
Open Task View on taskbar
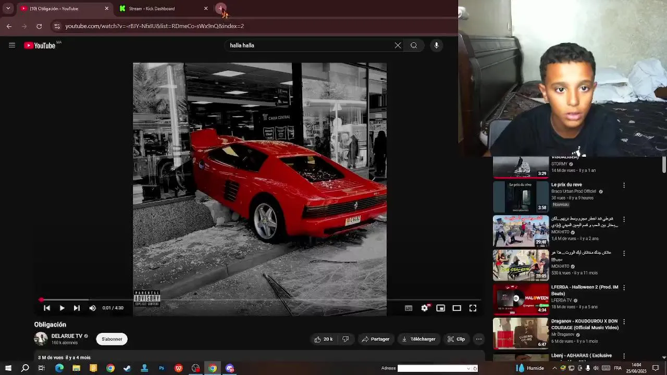[x=42, y=368]
